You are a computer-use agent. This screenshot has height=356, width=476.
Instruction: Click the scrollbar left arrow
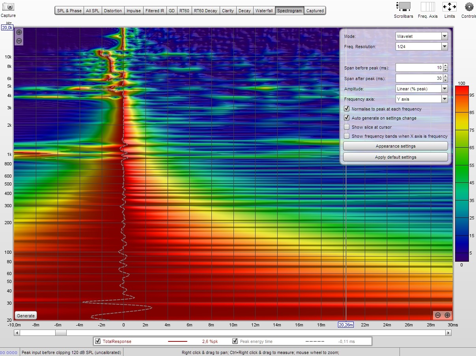click(x=17, y=333)
